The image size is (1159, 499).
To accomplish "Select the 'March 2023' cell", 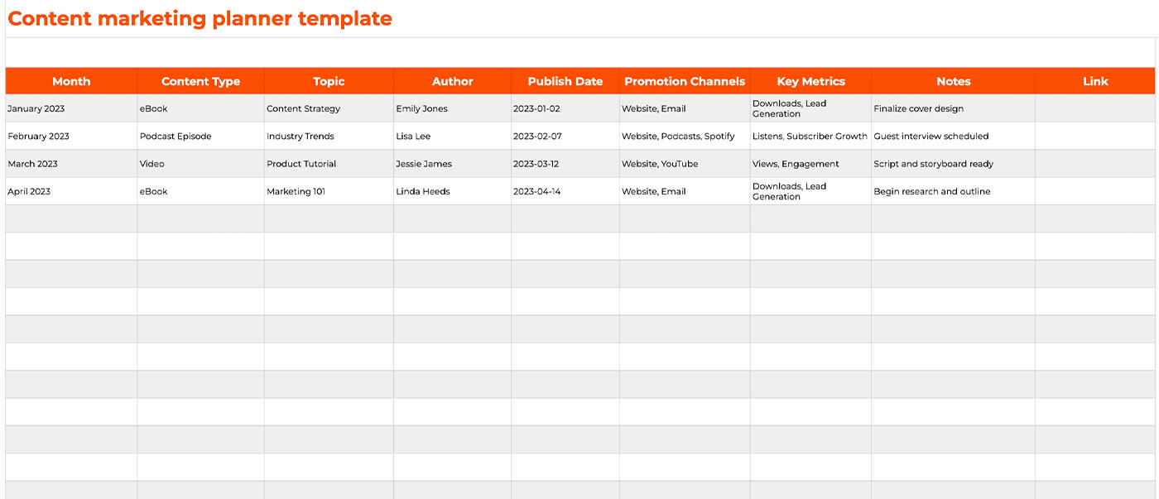I will coord(71,164).
